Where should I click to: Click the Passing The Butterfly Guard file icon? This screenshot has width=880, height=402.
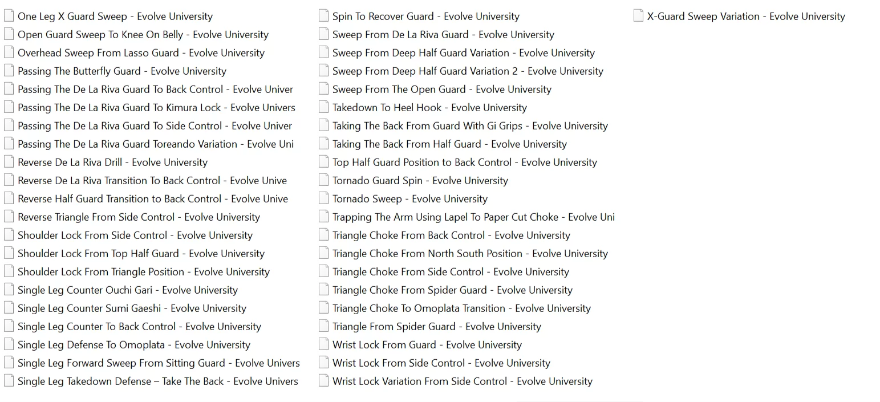pyautogui.click(x=9, y=71)
